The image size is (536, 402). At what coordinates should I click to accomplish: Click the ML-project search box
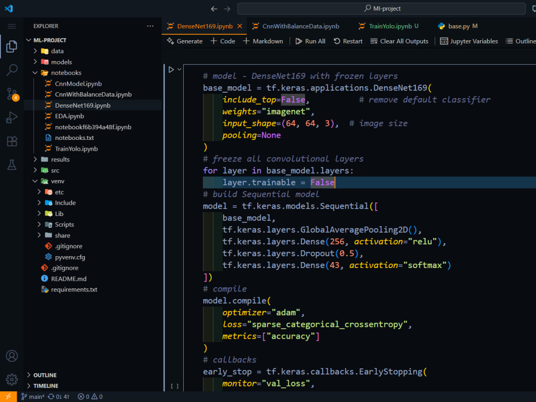click(x=381, y=9)
